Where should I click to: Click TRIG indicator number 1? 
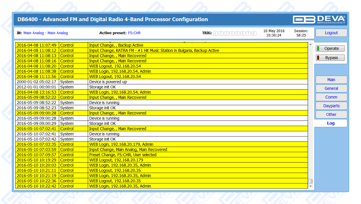click(x=215, y=33)
